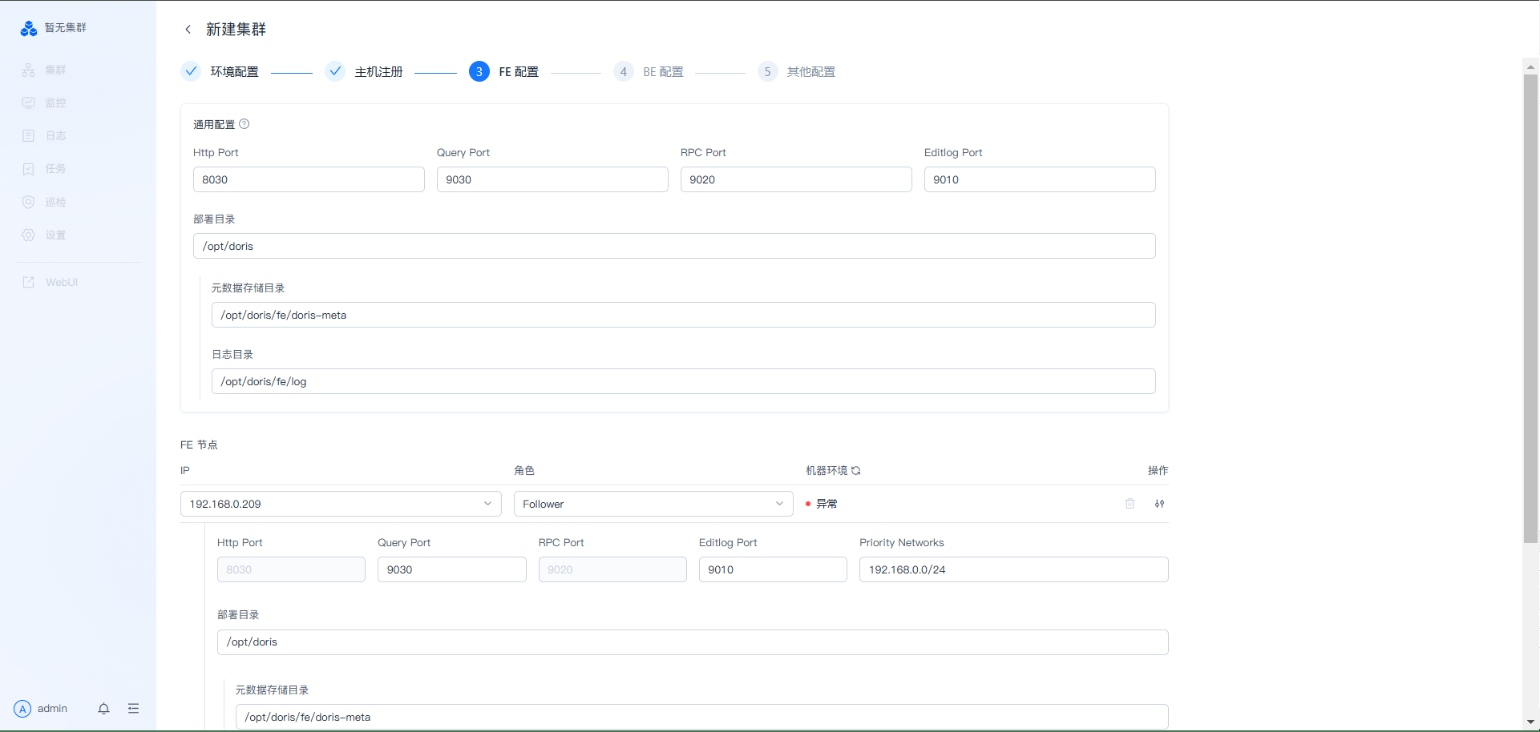Click the vertical scrollbar thumb
The width and height of the screenshot is (1540, 732).
coord(1530,308)
